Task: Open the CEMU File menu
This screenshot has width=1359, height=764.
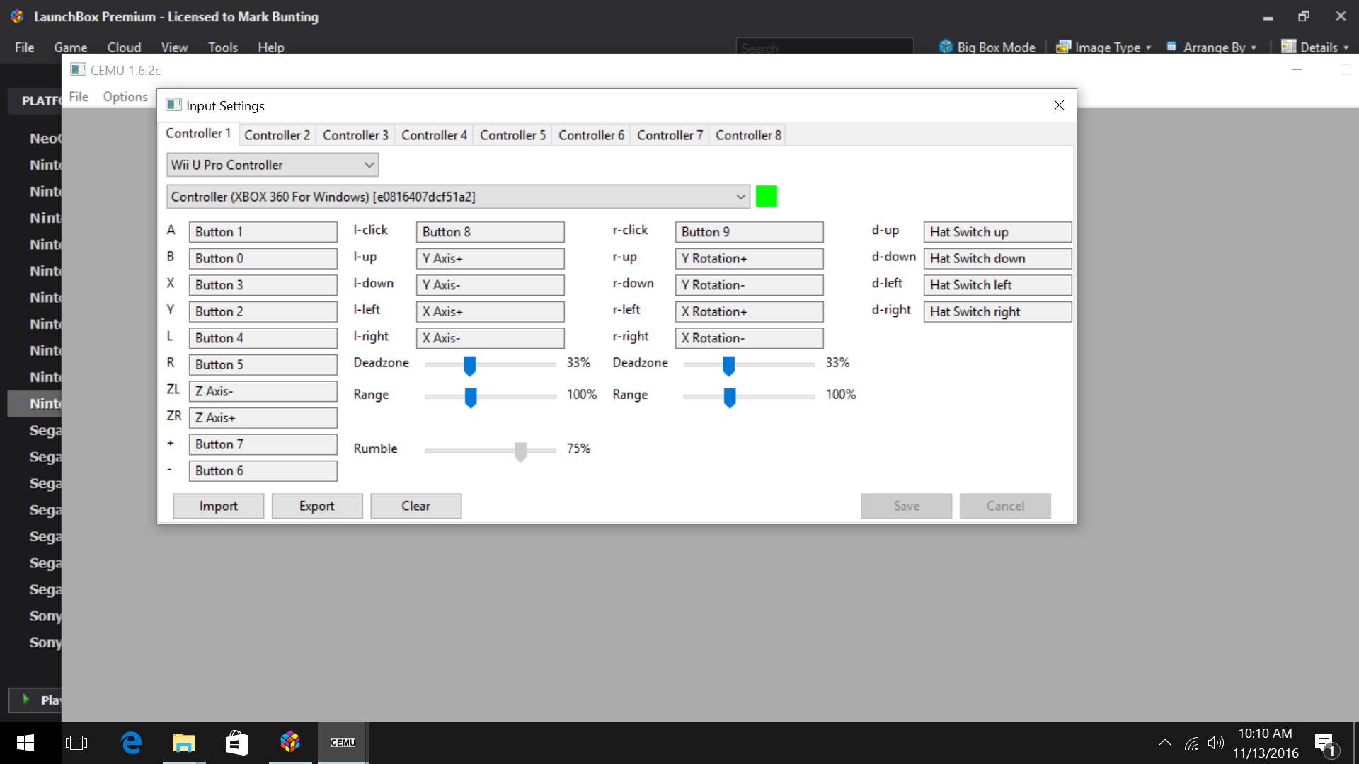Action: (x=79, y=97)
